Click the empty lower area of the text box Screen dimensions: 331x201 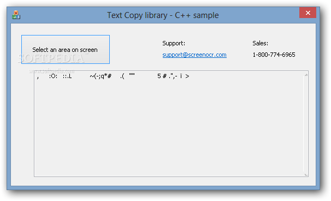coord(169,131)
